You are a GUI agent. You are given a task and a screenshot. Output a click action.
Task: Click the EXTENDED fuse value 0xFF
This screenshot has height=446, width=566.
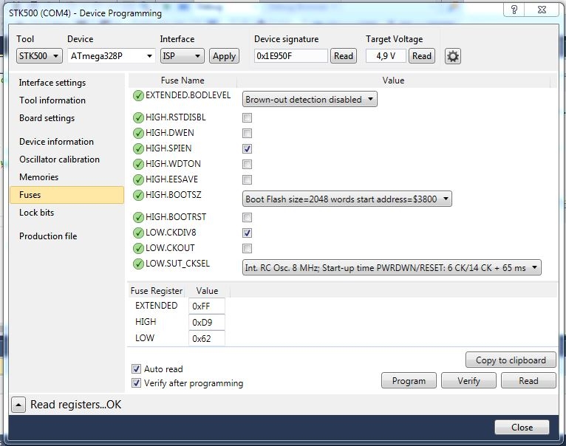coord(207,306)
